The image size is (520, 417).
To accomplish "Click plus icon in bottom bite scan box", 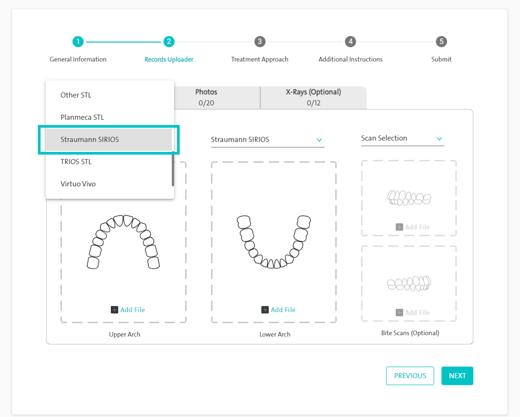I will (399, 312).
